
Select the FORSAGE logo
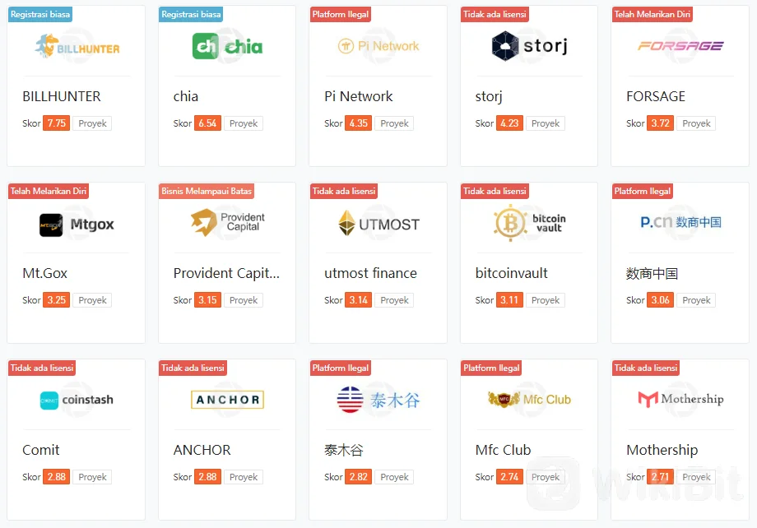[x=680, y=47]
